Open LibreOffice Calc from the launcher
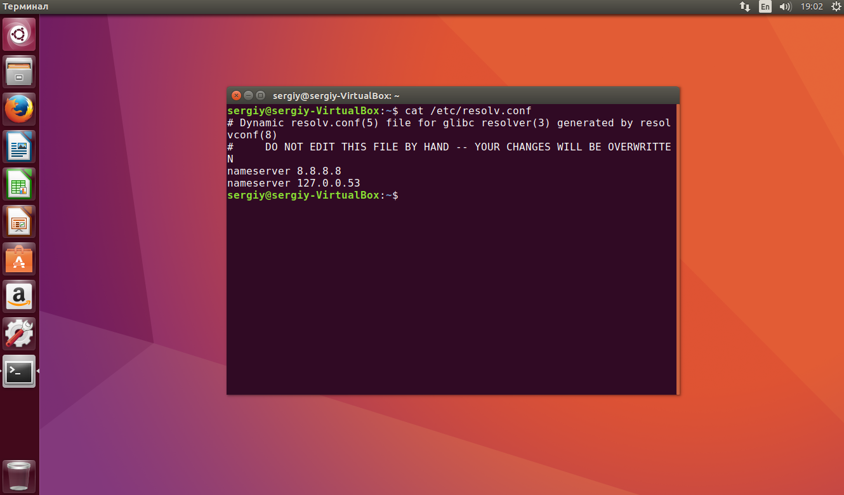844x495 pixels. click(x=20, y=184)
